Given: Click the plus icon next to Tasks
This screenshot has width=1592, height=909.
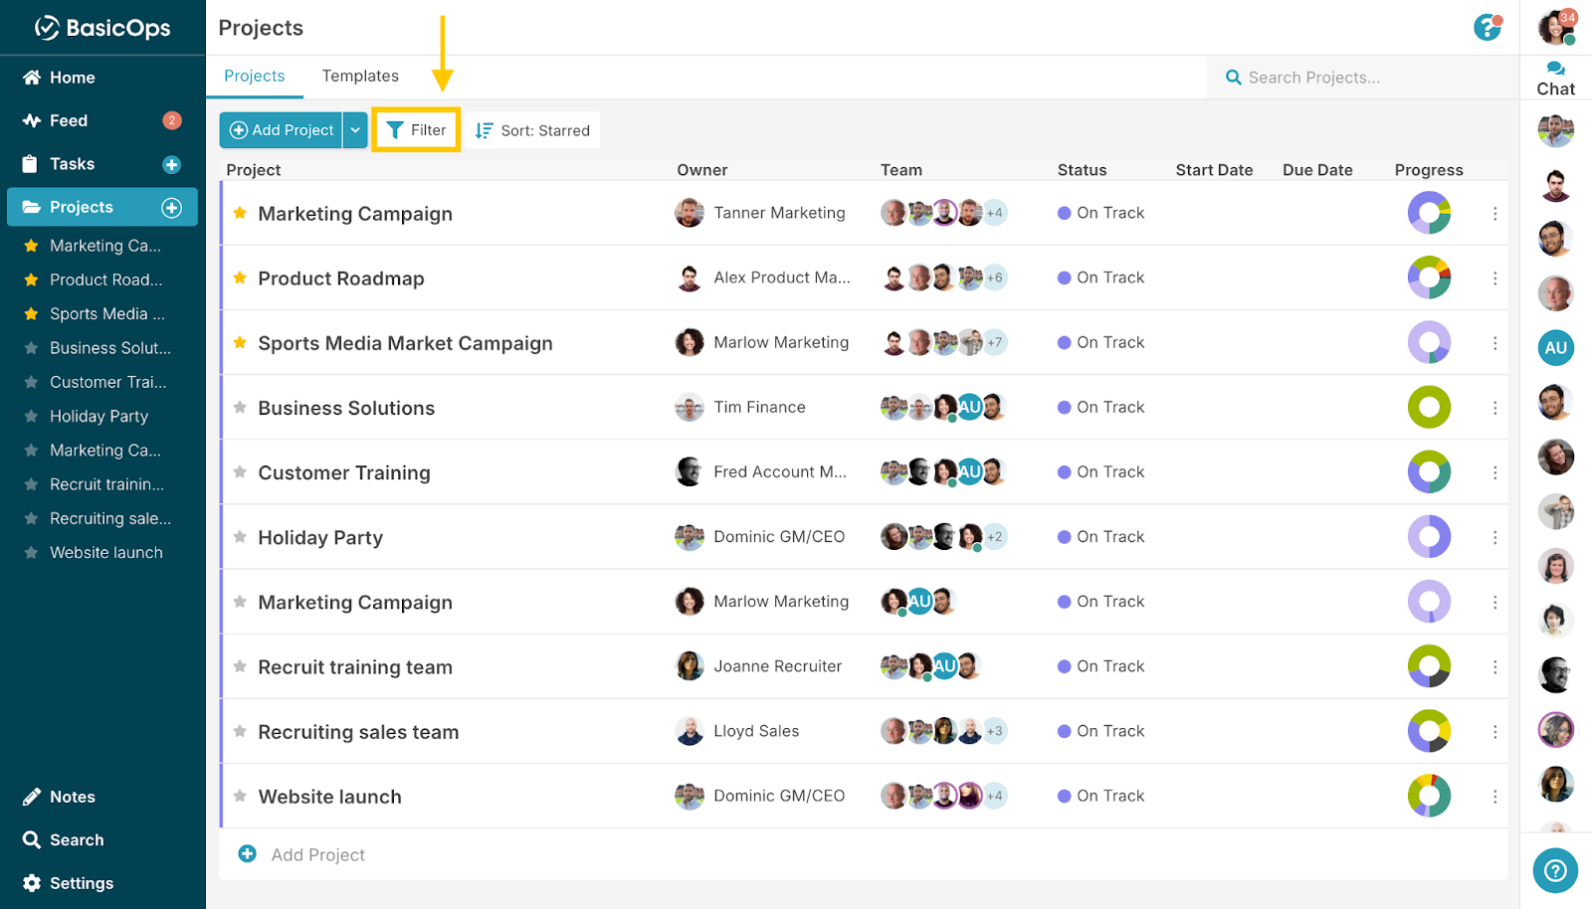Looking at the screenshot, I should tap(172, 164).
